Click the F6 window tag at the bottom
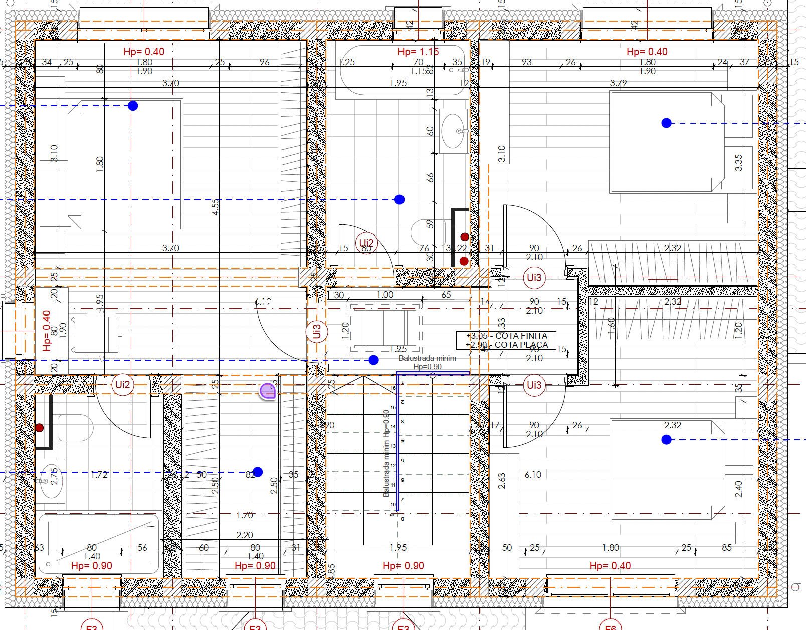 click(610, 626)
